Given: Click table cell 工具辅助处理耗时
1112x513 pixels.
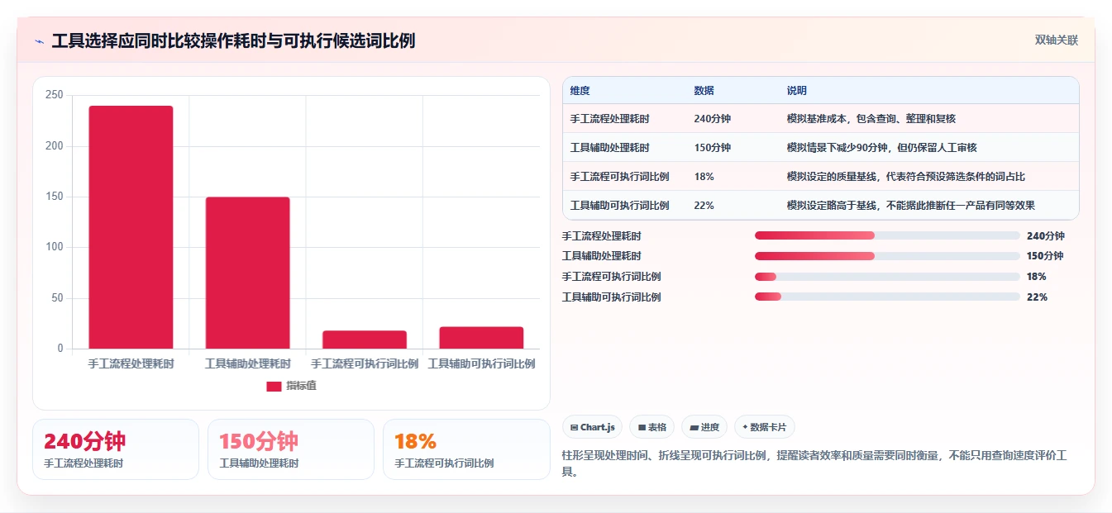Looking at the screenshot, I should click(x=609, y=148).
